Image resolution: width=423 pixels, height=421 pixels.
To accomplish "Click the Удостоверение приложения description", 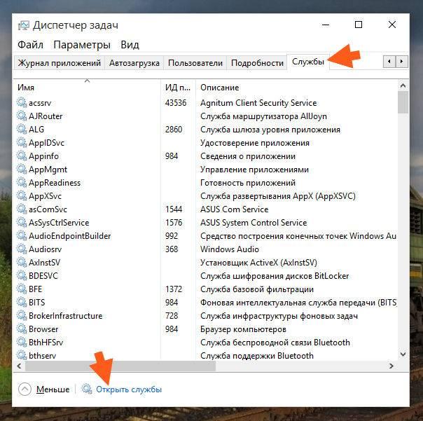I will [x=254, y=143].
